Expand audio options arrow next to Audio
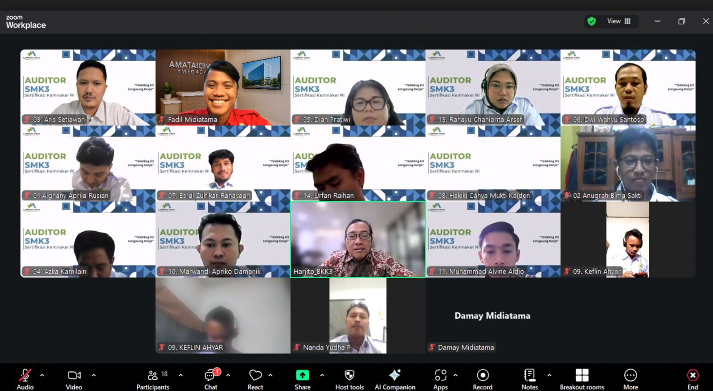The image size is (713, 391). click(42, 375)
